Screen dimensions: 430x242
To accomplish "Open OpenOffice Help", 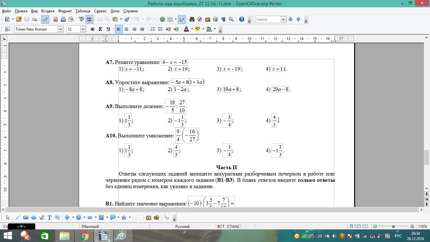I will point(242,19).
